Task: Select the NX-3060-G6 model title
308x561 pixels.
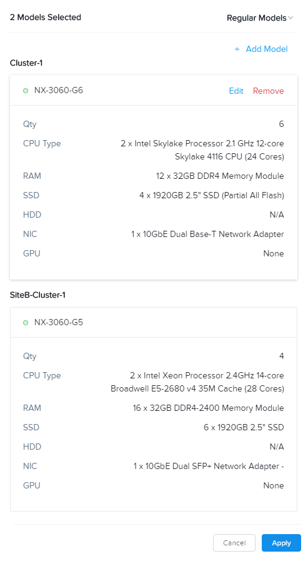Action: (59, 91)
